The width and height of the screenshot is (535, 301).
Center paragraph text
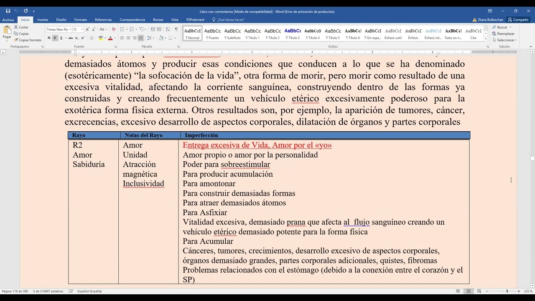(128, 38)
